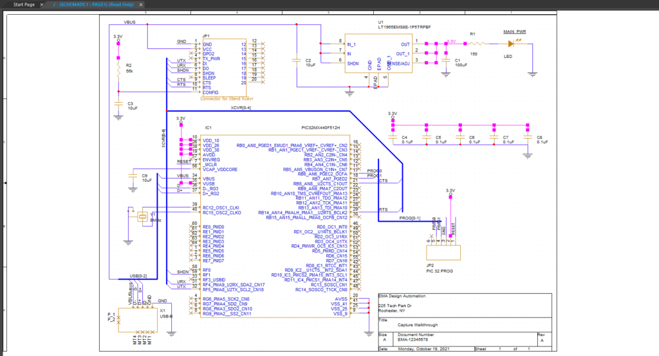Click the RC12_OSC1_CLKI pin name

221,208
